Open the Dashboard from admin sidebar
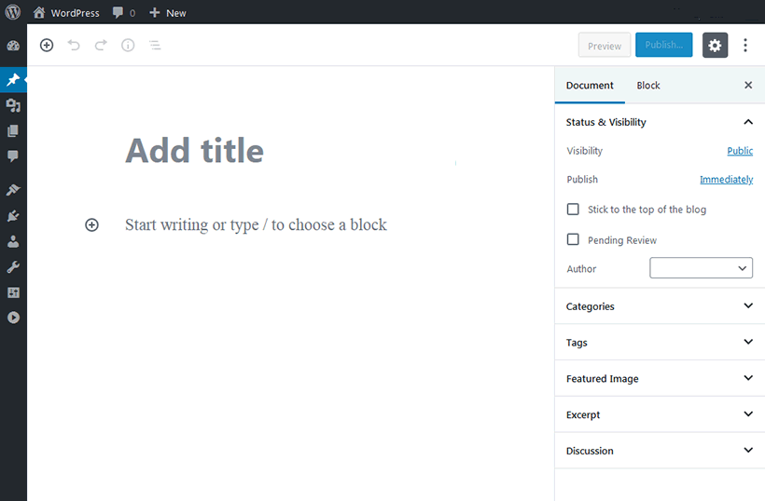765x501 pixels. (13, 46)
